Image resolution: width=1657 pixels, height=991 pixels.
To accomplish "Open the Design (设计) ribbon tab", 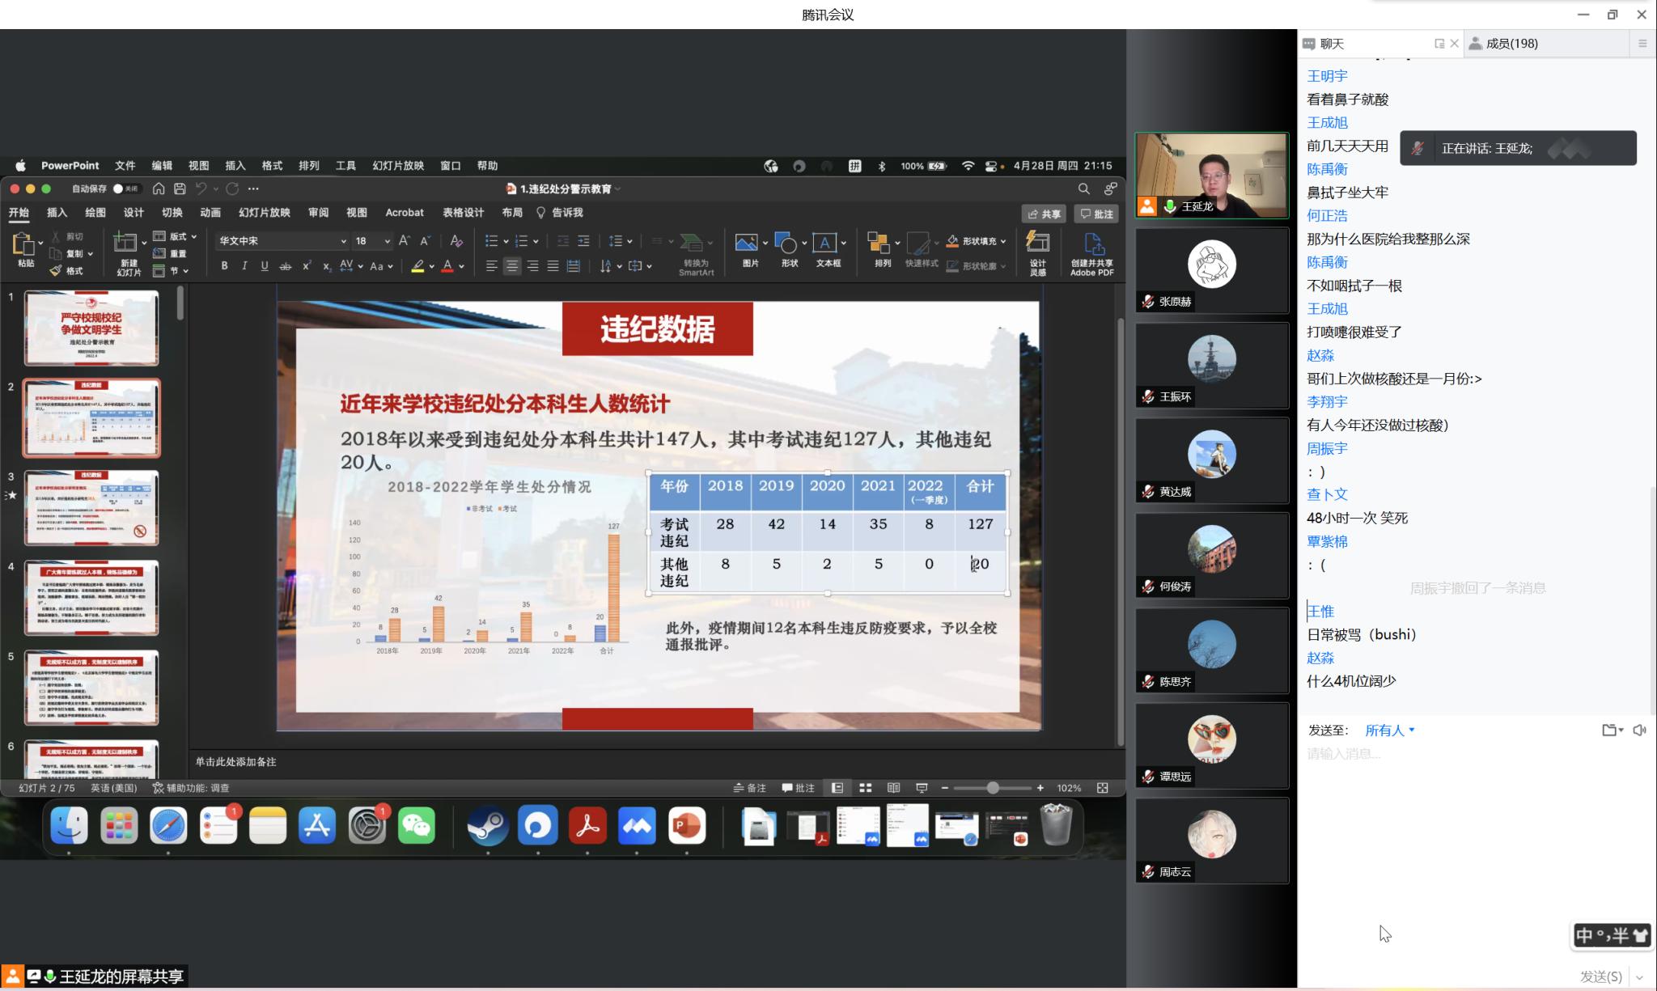I will click(x=133, y=213).
